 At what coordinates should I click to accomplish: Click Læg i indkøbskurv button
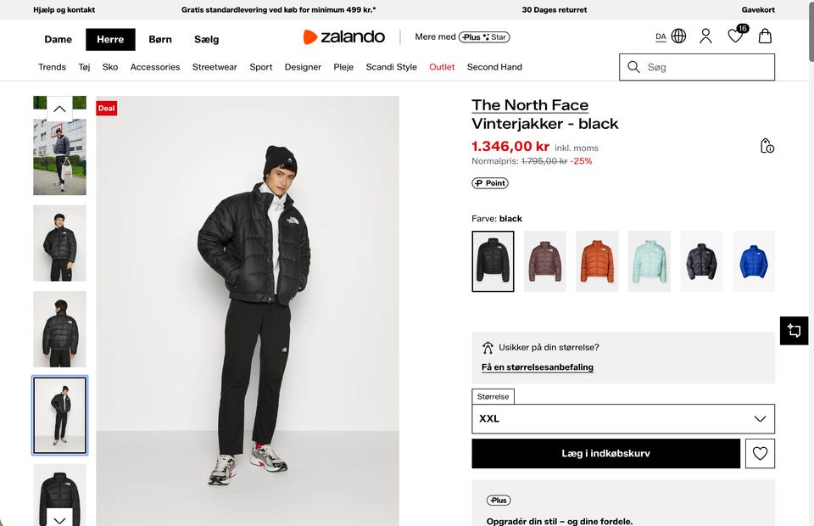coord(605,454)
